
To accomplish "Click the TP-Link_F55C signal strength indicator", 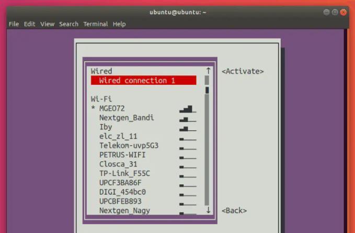I will click(188, 176).
